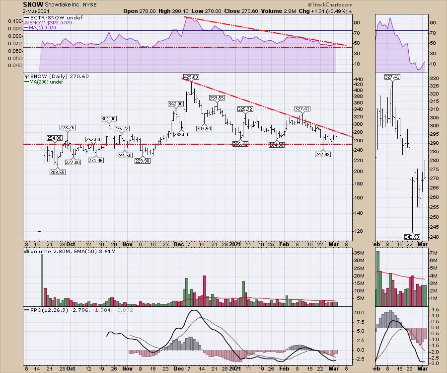Click the Nov label on date axis

[128, 244]
